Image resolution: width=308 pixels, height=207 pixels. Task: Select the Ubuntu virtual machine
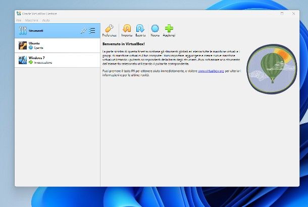58,45
